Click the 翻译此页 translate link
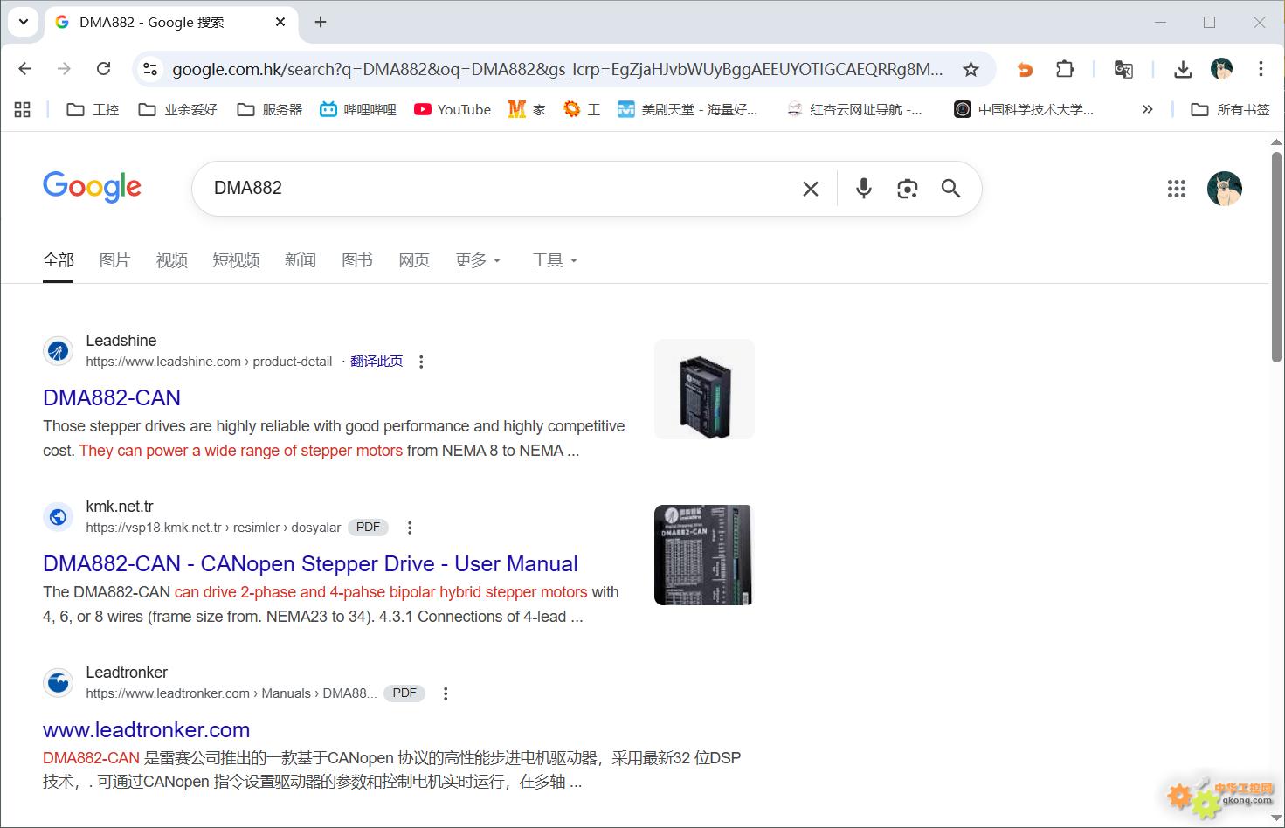Image resolution: width=1285 pixels, height=828 pixels. coord(377,362)
